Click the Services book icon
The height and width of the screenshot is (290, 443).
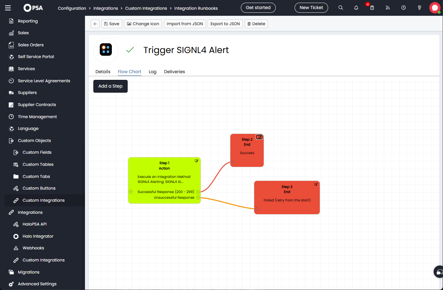click(x=11, y=69)
